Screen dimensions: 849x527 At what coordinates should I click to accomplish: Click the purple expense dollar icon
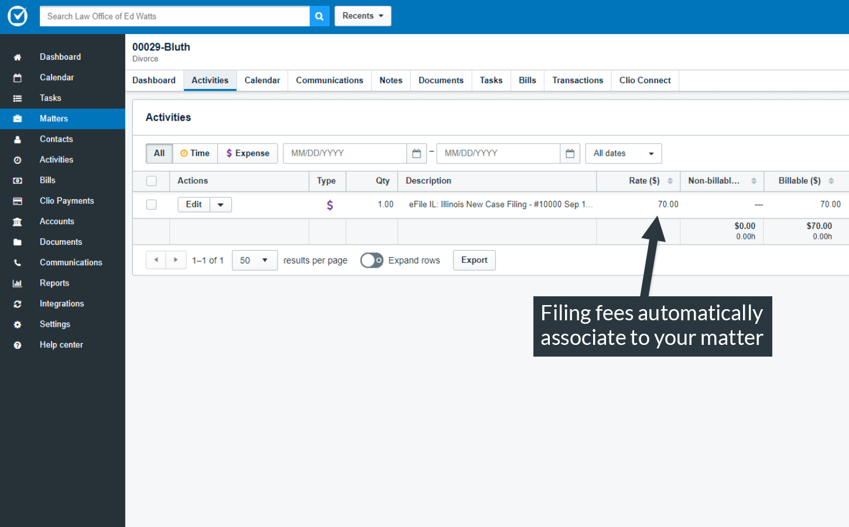click(x=330, y=205)
